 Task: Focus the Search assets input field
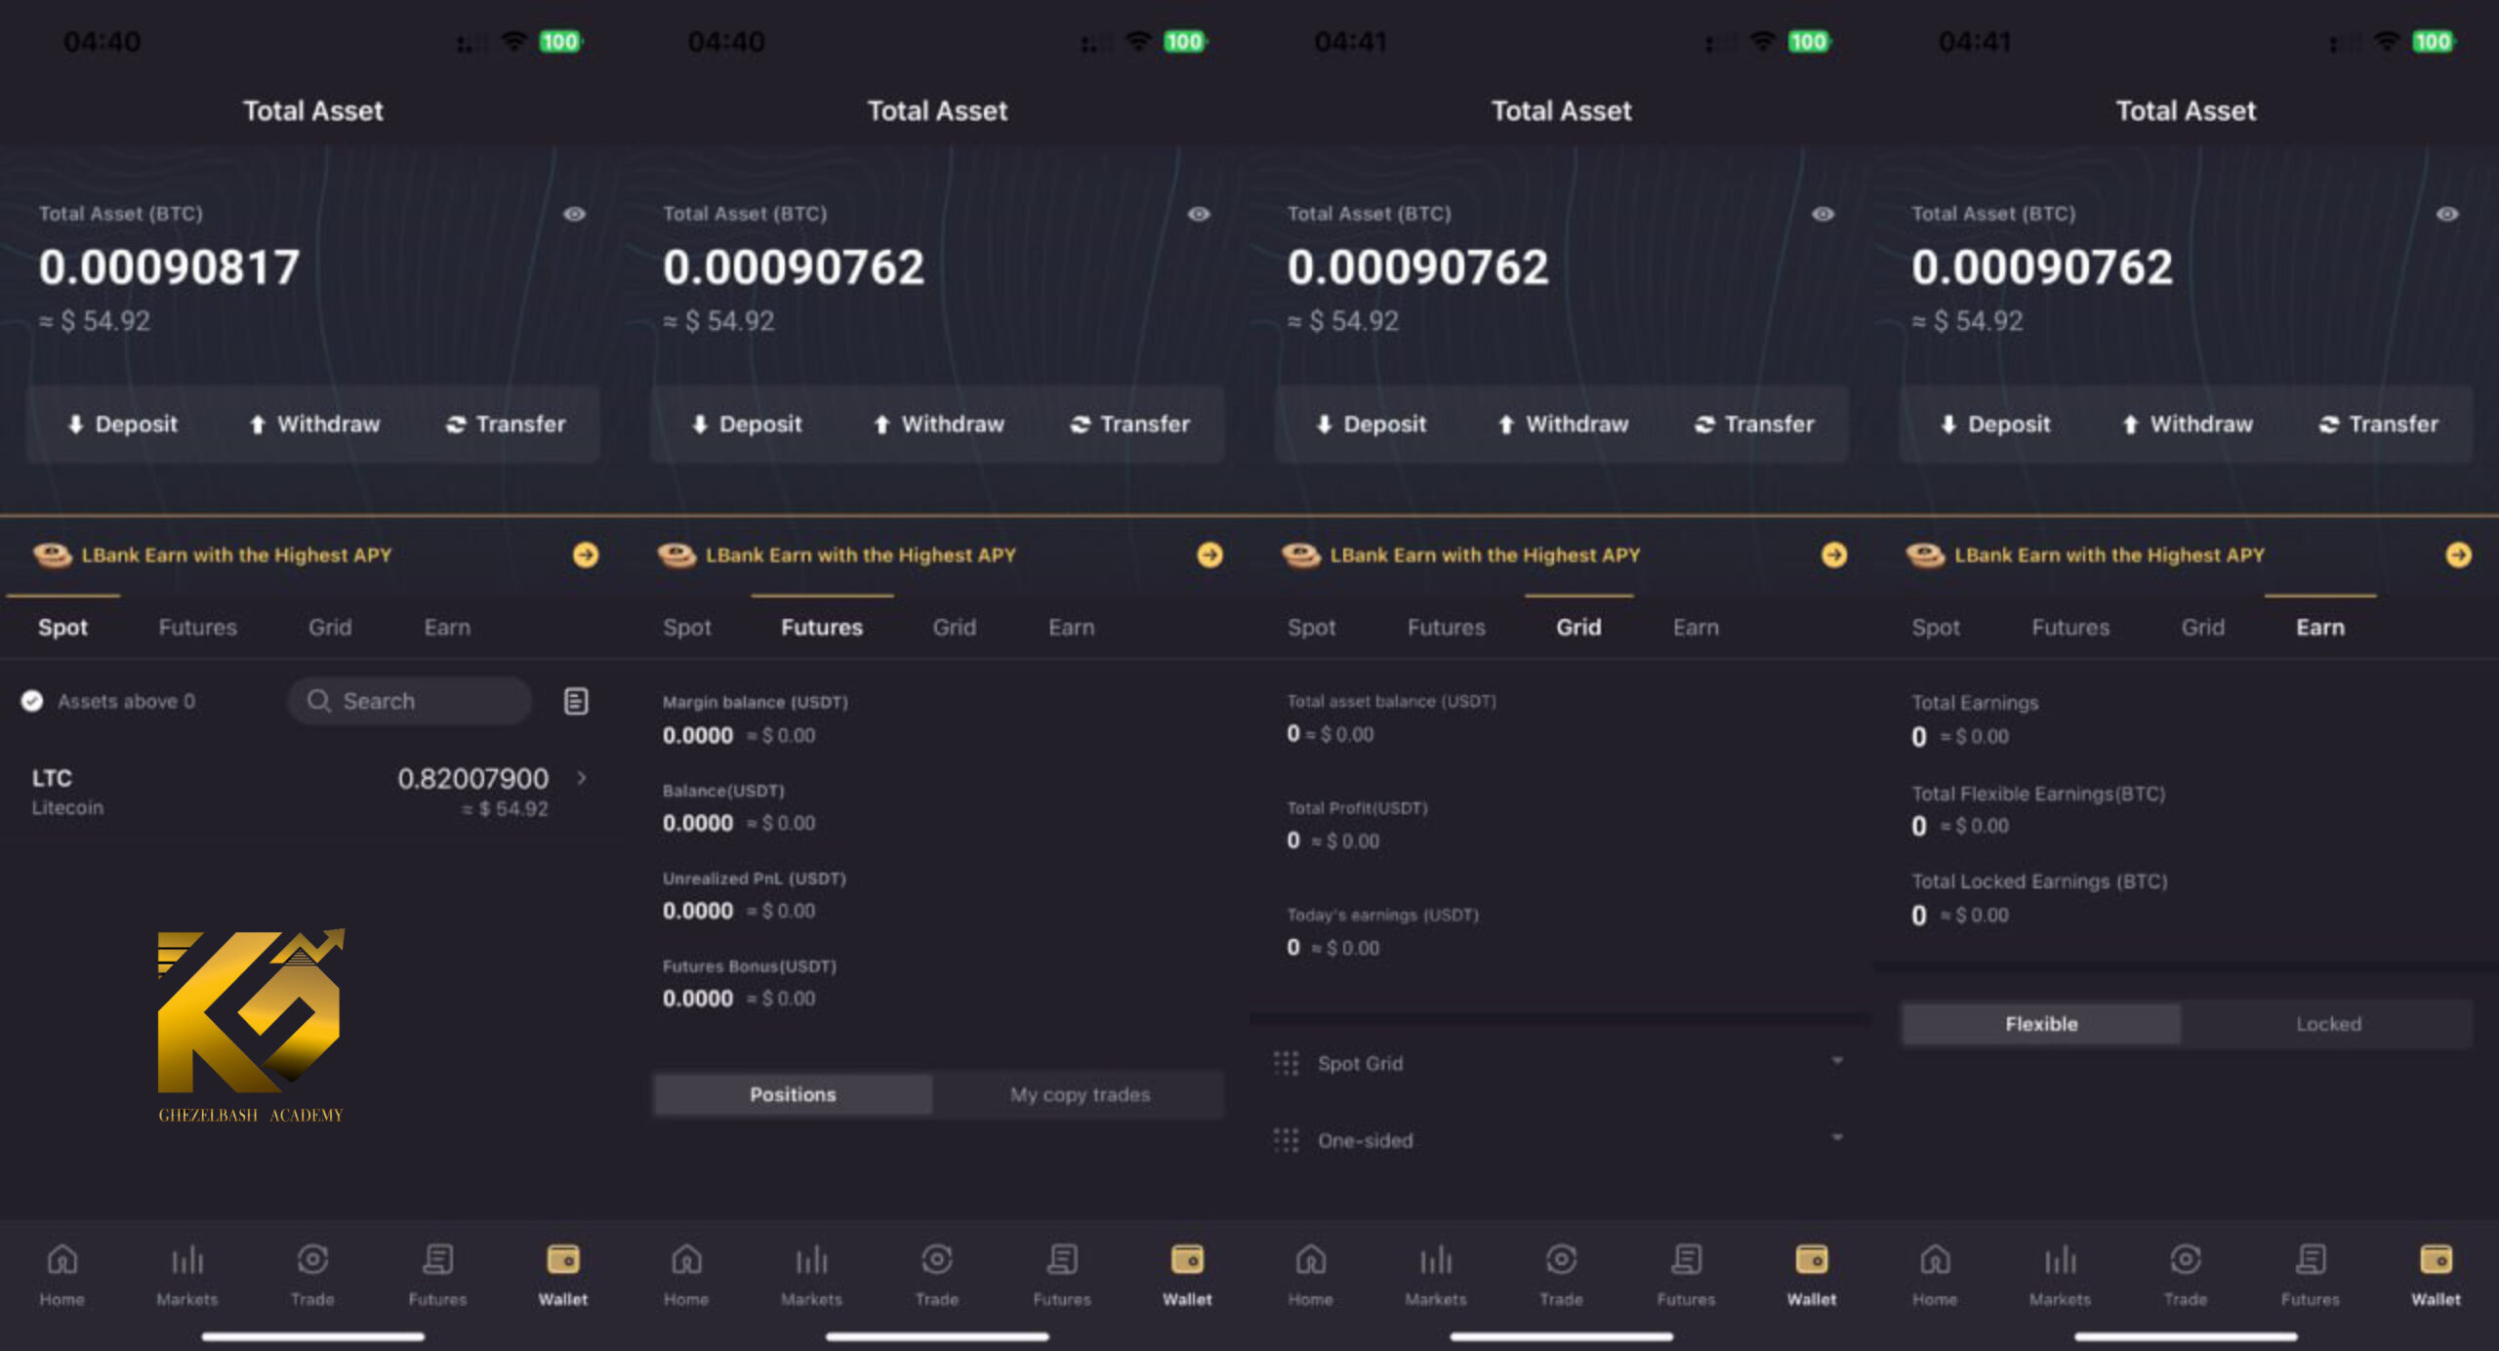410,701
